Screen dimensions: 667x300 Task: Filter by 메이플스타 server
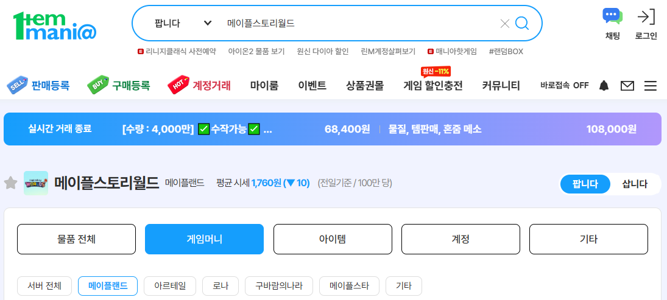point(349,286)
